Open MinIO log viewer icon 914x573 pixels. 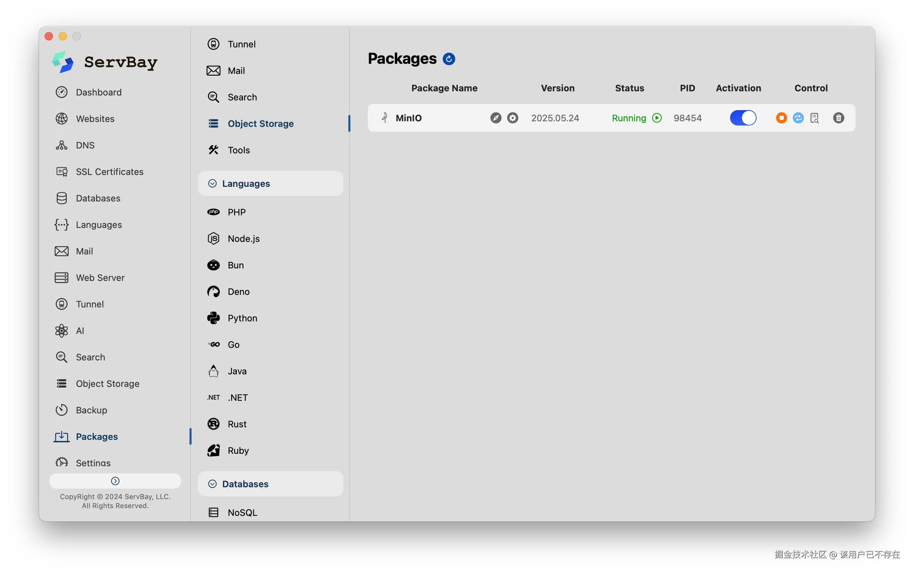(814, 118)
